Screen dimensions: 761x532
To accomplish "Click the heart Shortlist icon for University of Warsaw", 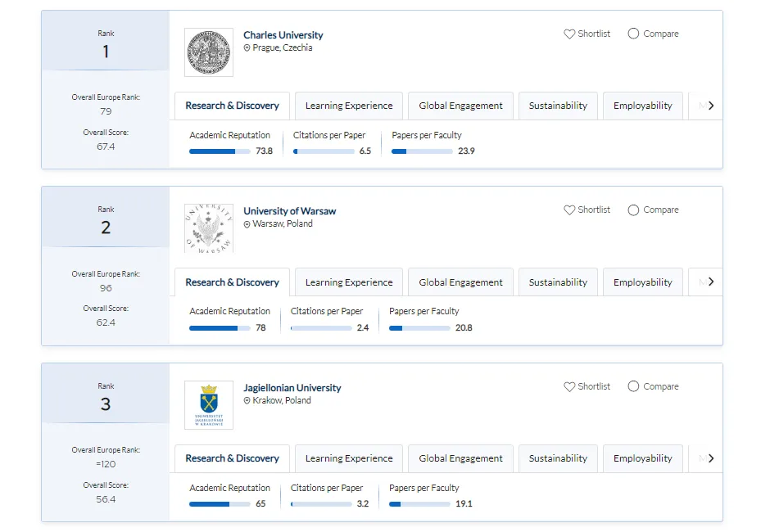I will click(x=568, y=210).
